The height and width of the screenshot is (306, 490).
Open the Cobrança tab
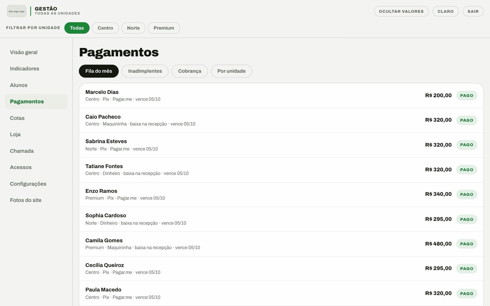[190, 71]
